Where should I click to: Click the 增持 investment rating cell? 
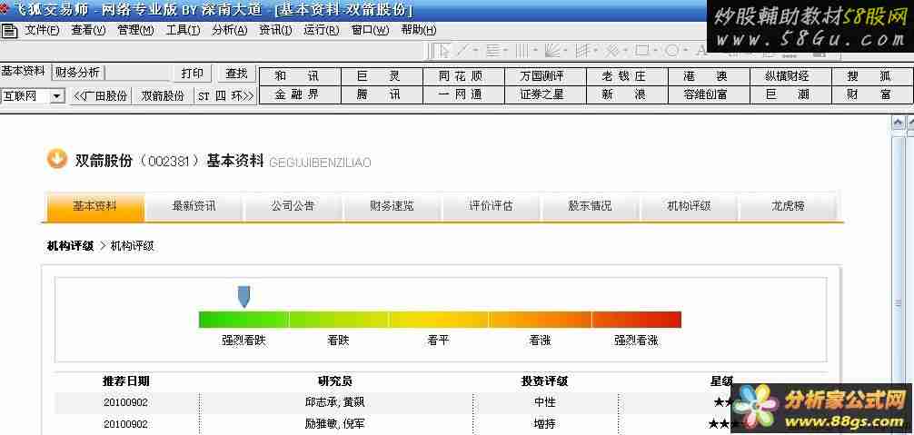544,424
